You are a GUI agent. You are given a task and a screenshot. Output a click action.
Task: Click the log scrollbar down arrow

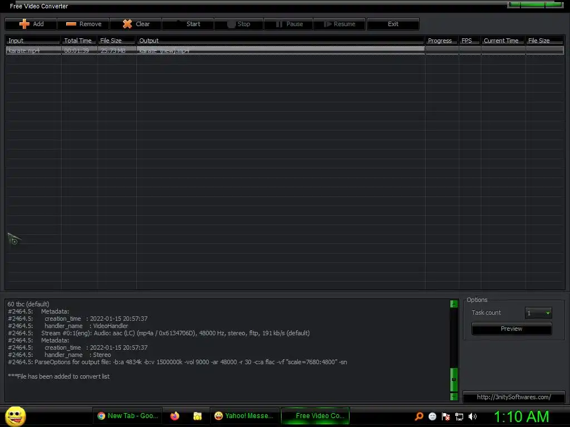[454, 396]
